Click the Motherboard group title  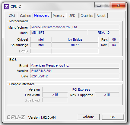point(18,21)
